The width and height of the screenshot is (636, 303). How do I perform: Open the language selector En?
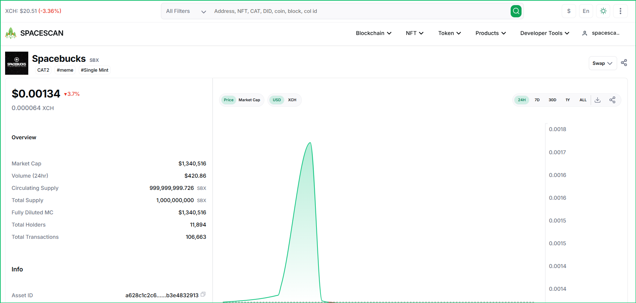(x=586, y=11)
